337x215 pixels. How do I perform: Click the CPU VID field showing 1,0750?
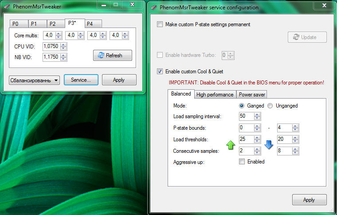[x=55, y=47]
